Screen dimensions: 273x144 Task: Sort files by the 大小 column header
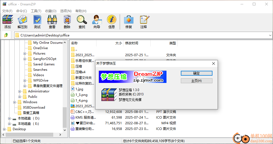coord(110,43)
